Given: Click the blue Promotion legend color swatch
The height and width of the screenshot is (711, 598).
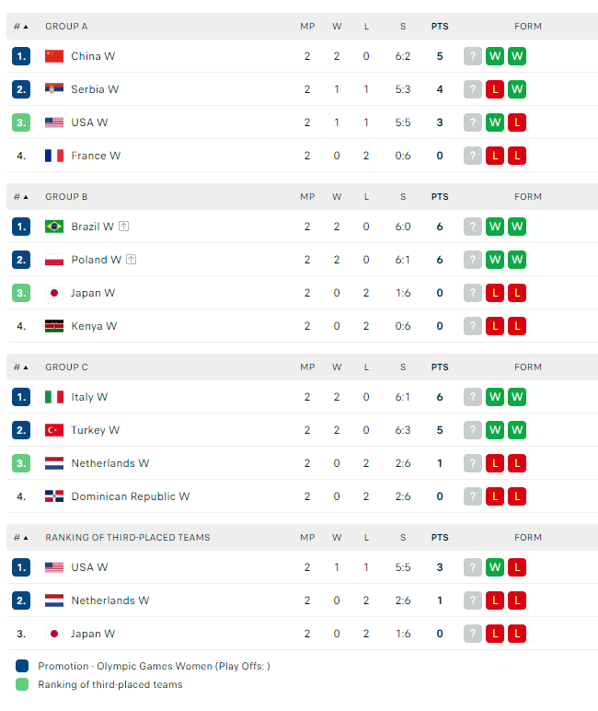Looking at the screenshot, I should (22, 666).
